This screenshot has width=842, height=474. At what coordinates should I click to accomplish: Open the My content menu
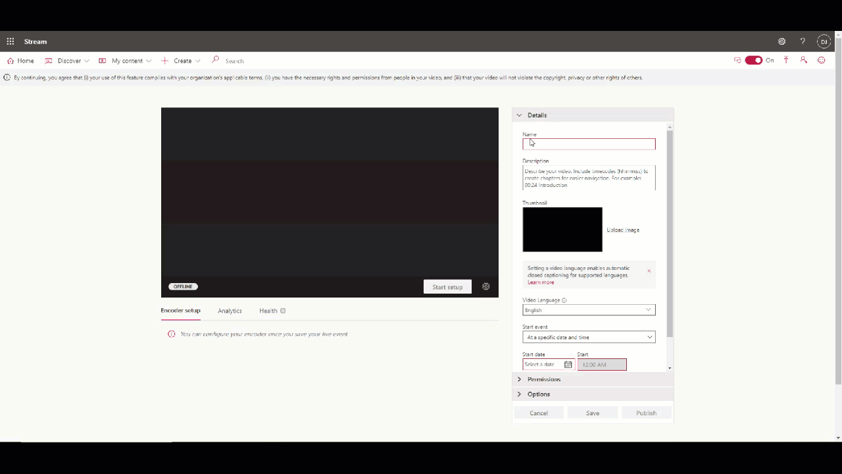point(125,61)
